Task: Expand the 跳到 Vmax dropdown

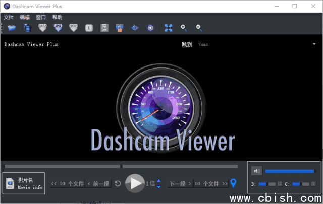Action: pos(314,44)
